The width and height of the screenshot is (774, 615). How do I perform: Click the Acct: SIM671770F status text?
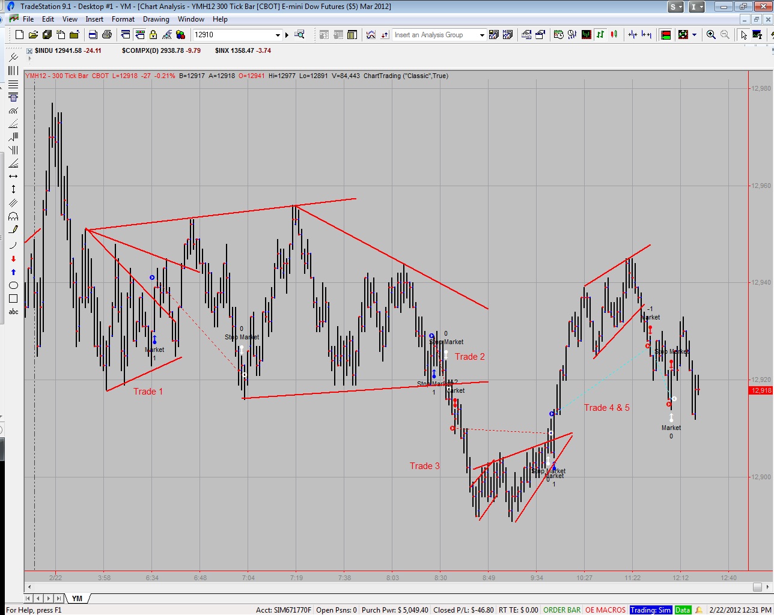[284, 610]
